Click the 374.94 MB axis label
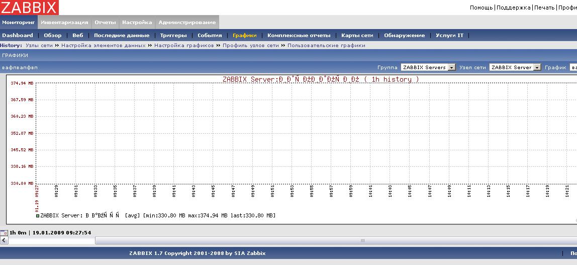Screen dimensions: 577x265 (x=22, y=83)
